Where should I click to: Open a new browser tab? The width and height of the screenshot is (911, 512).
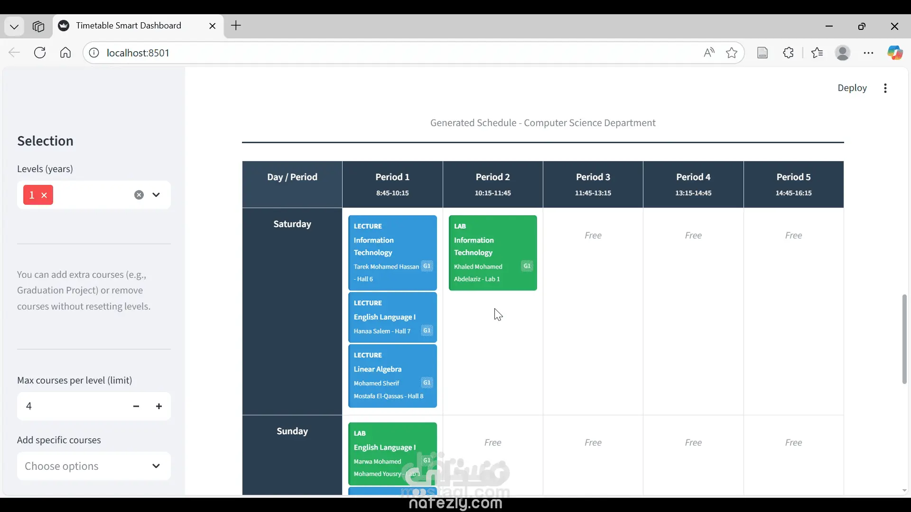click(x=236, y=26)
